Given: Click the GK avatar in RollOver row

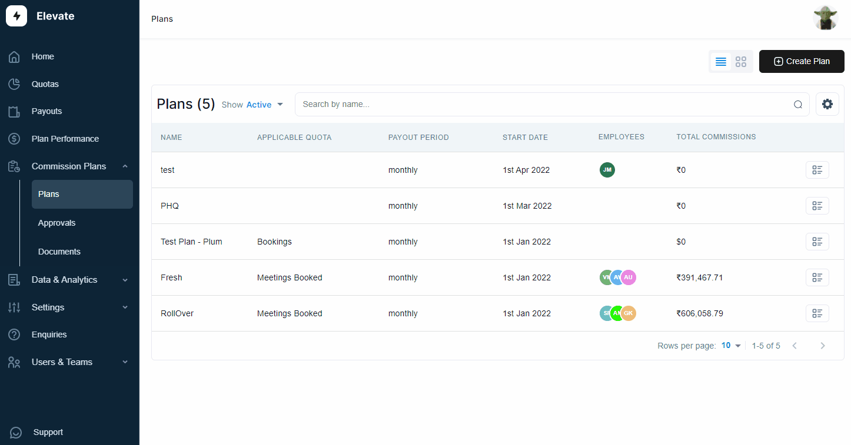Looking at the screenshot, I should tap(629, 313).
